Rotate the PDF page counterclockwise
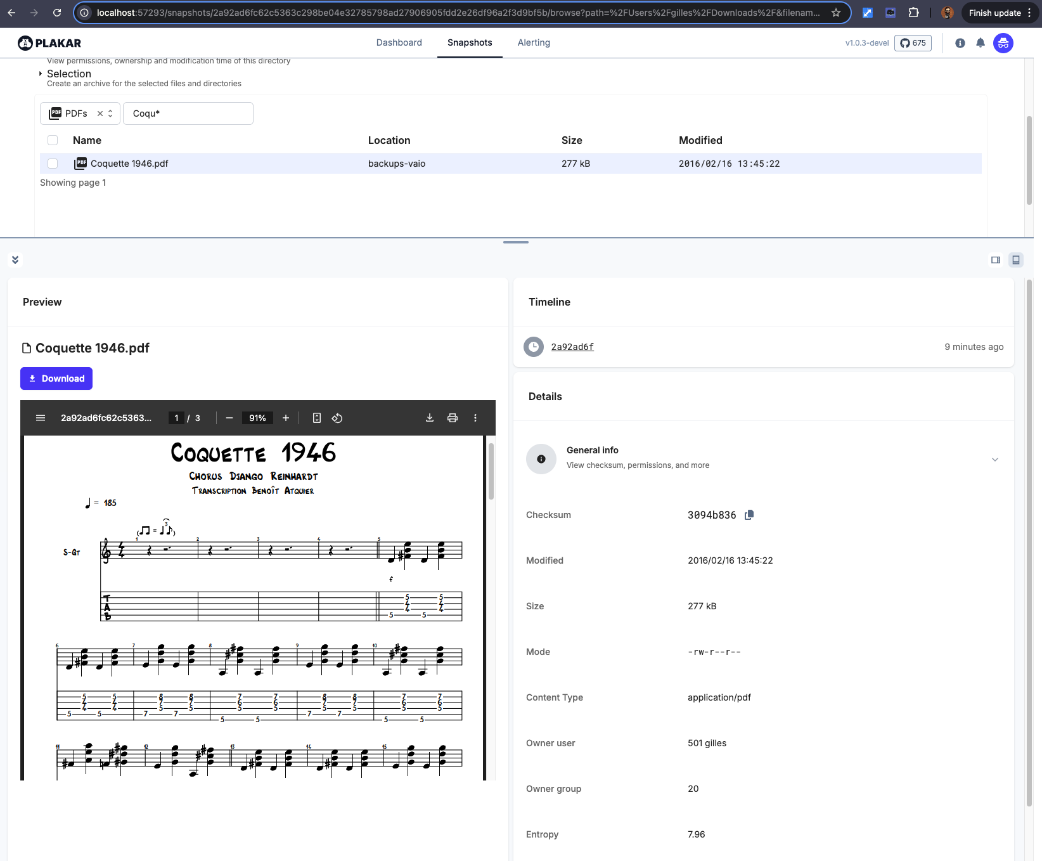Image resolution: width=1042 pixels, height=861 pixels. 337,418
